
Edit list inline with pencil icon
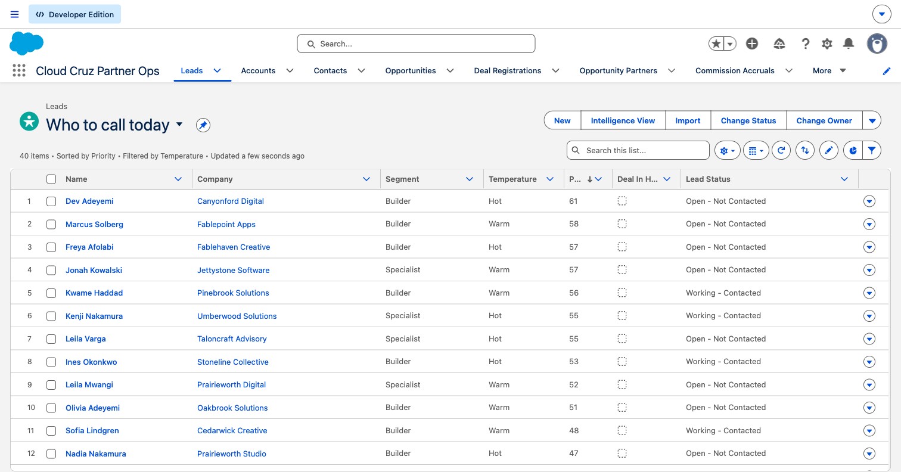pyautogui.click(x=829, y=151)
